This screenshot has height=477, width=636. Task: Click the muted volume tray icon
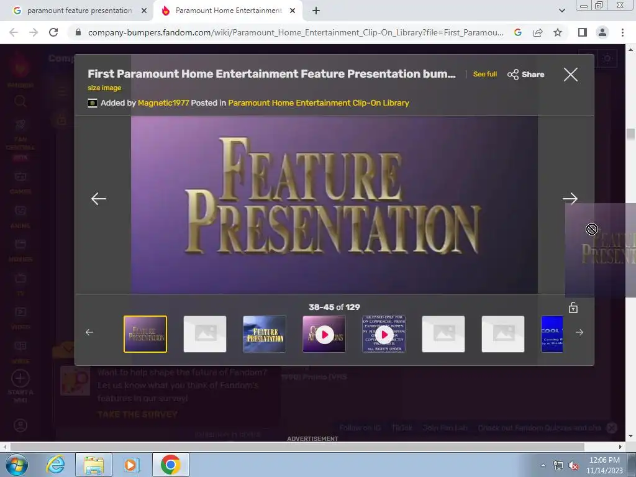tap(573, 466)
